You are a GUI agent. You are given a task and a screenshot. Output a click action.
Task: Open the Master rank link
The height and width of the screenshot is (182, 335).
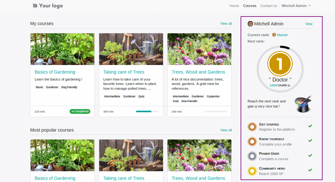(283, 35)
